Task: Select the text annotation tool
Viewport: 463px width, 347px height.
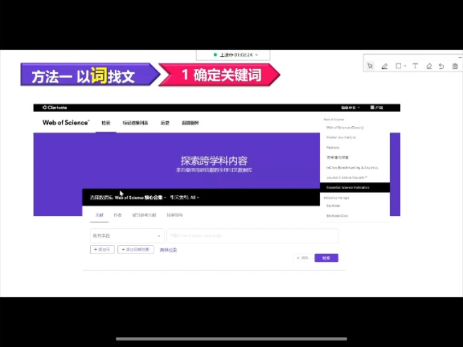Action: click(x=415, y=66)
